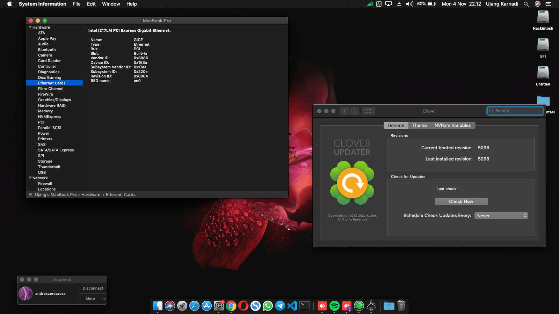Image resolution: width=559 pixels, height=314 pixels.
Task: Open Ujang Karnadi user menu
Action: click(502, 4)
